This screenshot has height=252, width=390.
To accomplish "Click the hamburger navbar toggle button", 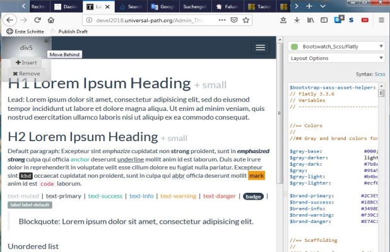I will [259, 47].
